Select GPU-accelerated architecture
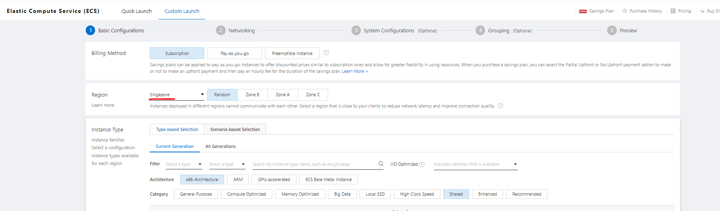The image size is (720, 211). point(274,179)
